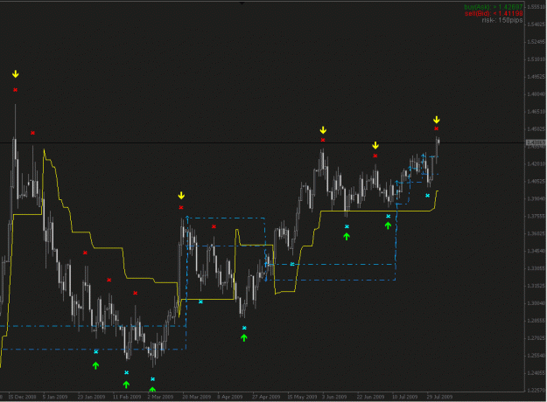Click the 1.48040 price axis label
The image size is (547, 402).
(536, 94)
